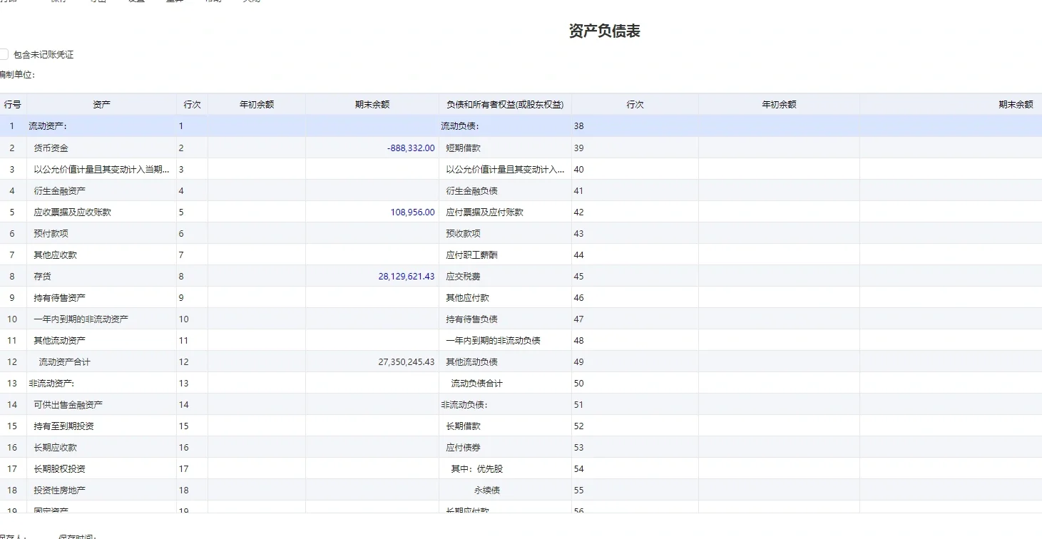Click the 打印 print icon in toolbar
This screenshot has height=539, width=1042.
coord(9,2)
